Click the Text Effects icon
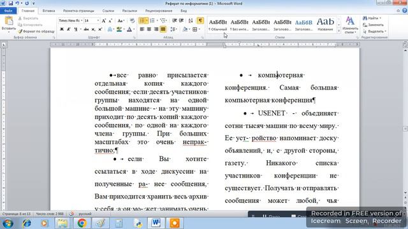 [110, 29]
